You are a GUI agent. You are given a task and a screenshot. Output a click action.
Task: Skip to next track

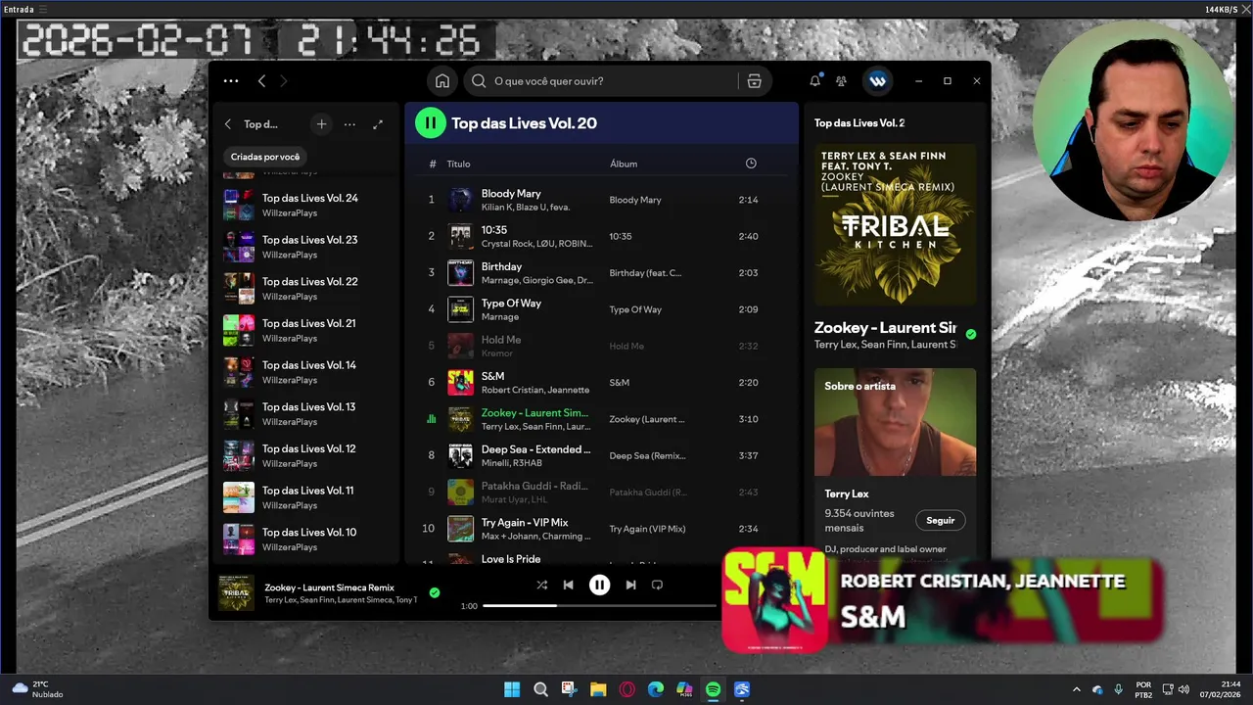[x=630, y=585]
